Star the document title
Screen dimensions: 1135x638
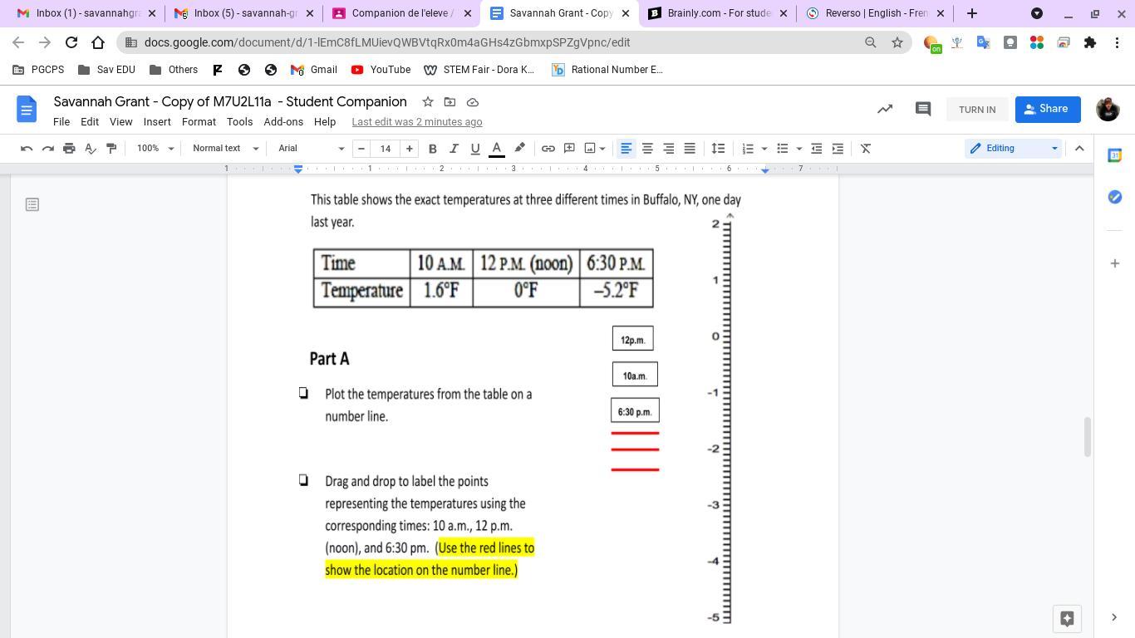point(428,102)
